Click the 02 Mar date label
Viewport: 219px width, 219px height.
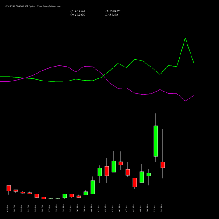pyautogui.click(x=57, y=208)
